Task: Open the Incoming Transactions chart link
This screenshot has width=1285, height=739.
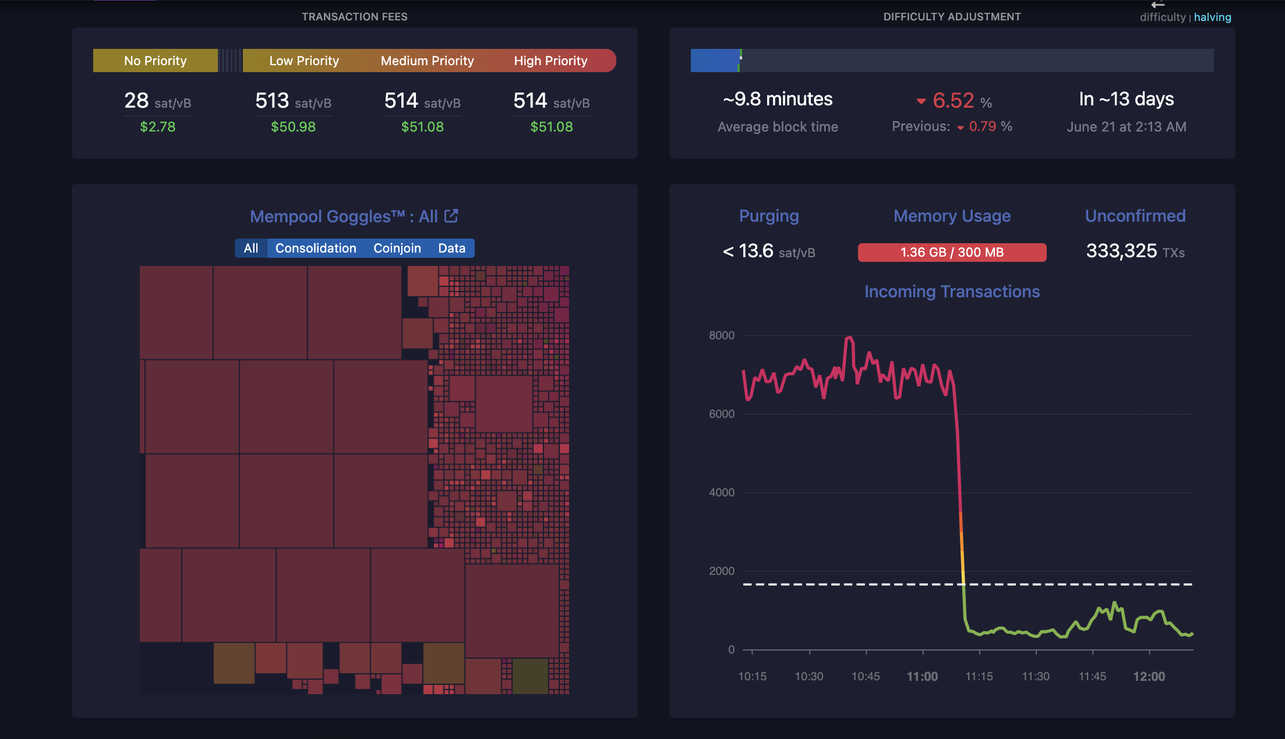Action: 952,292
